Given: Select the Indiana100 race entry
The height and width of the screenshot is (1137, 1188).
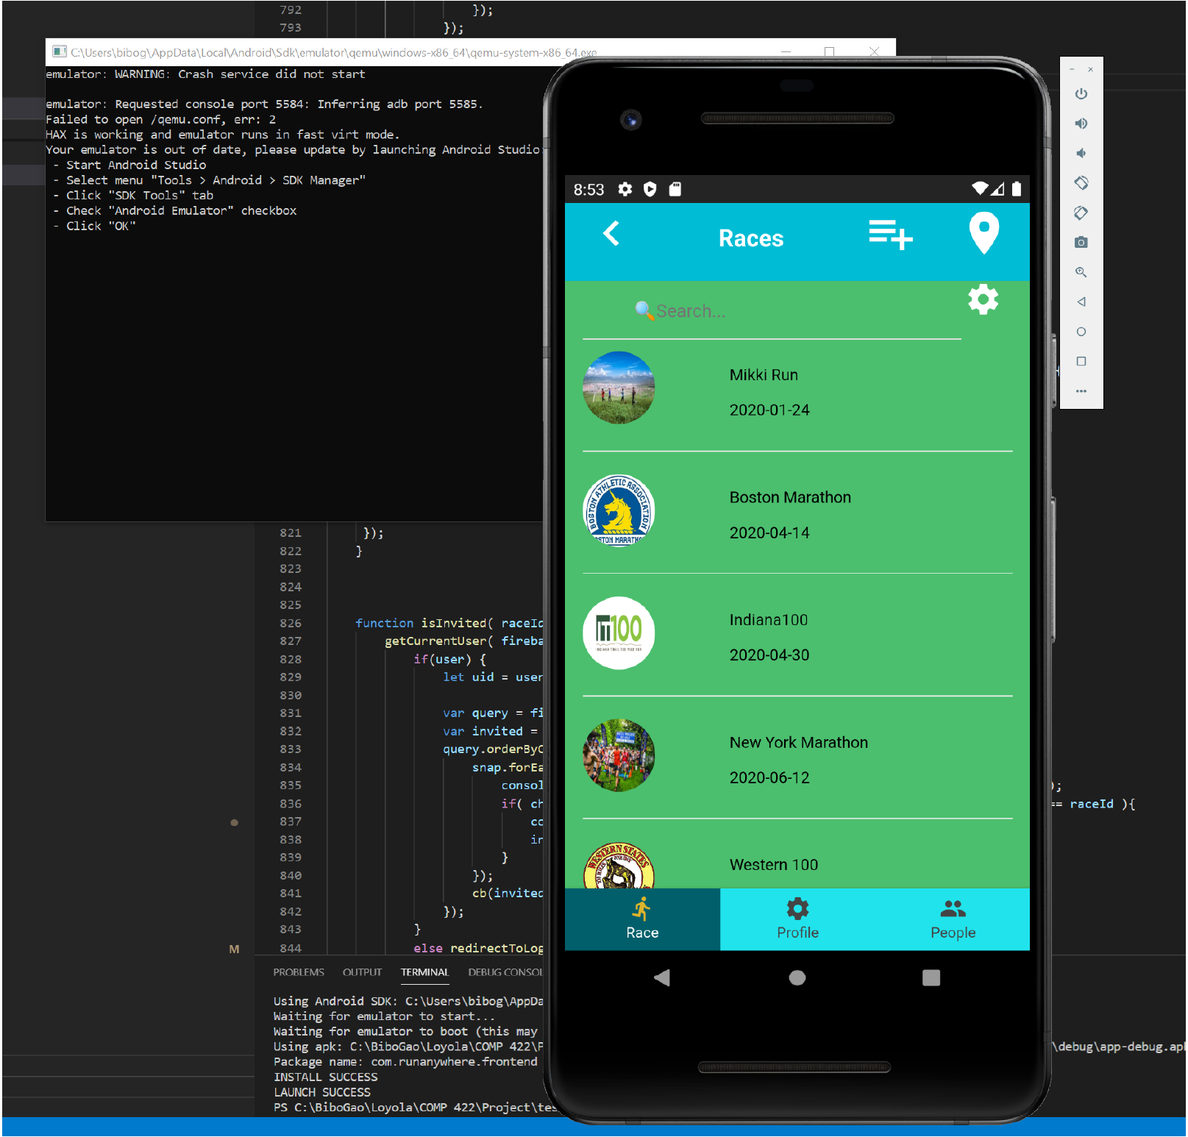Looking at the screenshot, I should coord(797,635).
